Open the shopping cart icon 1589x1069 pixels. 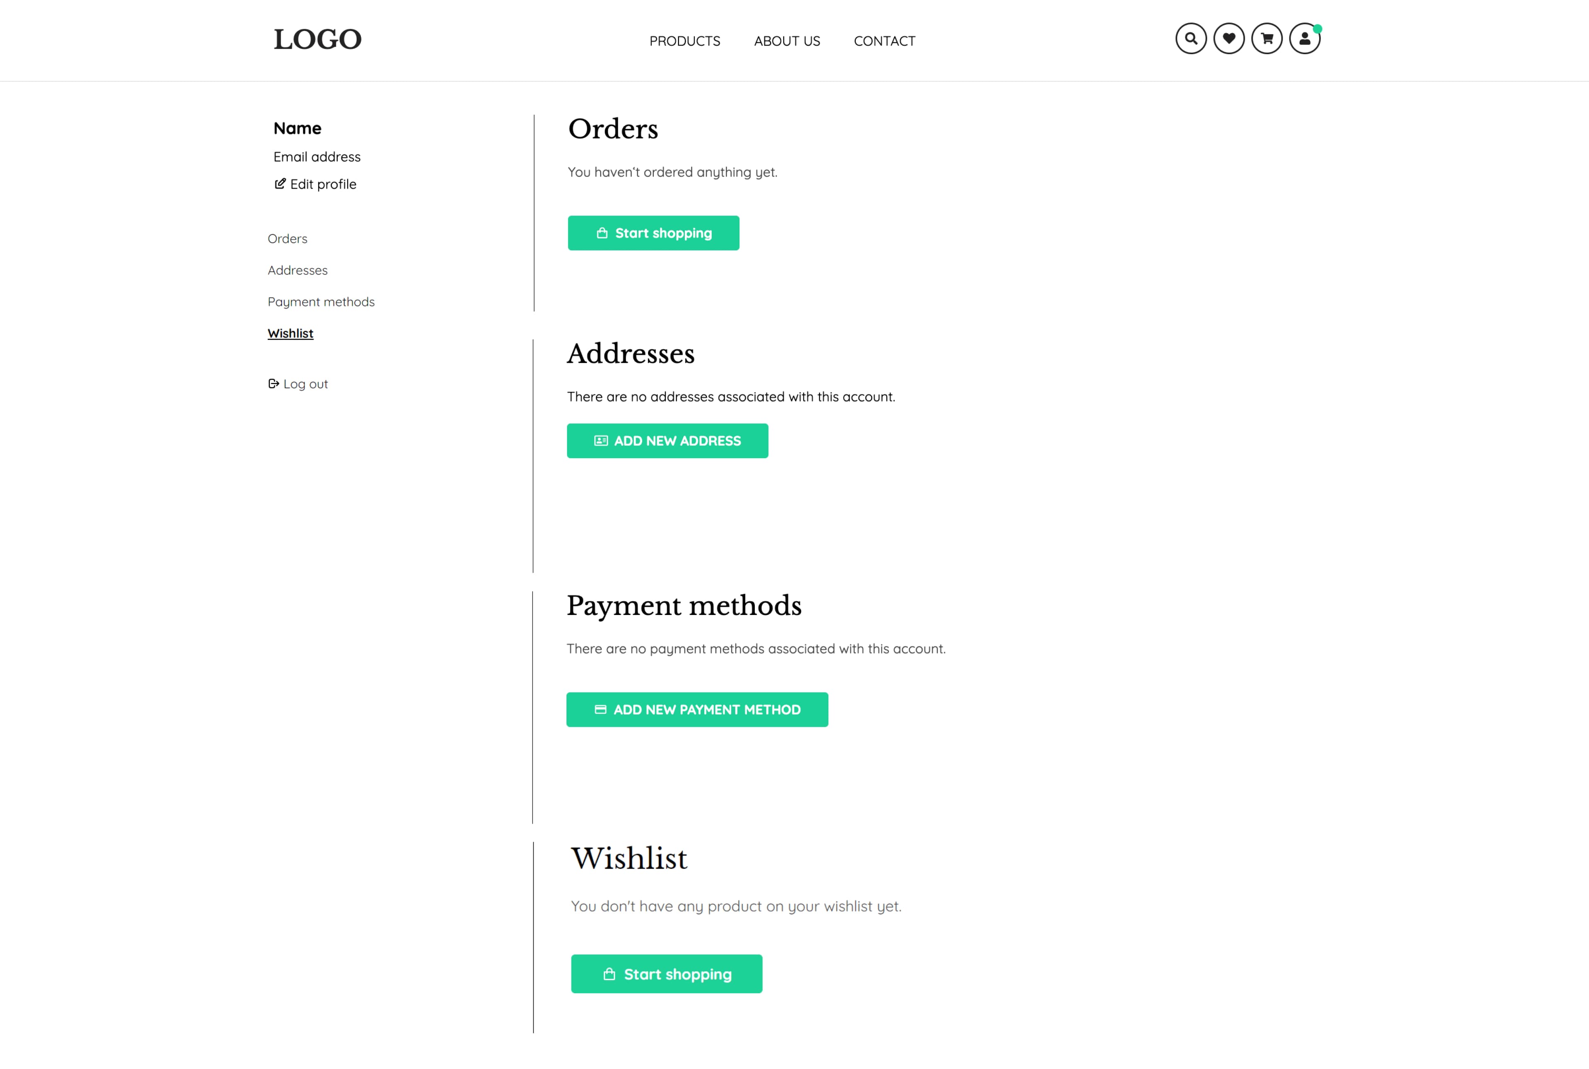coord(1267,39)
